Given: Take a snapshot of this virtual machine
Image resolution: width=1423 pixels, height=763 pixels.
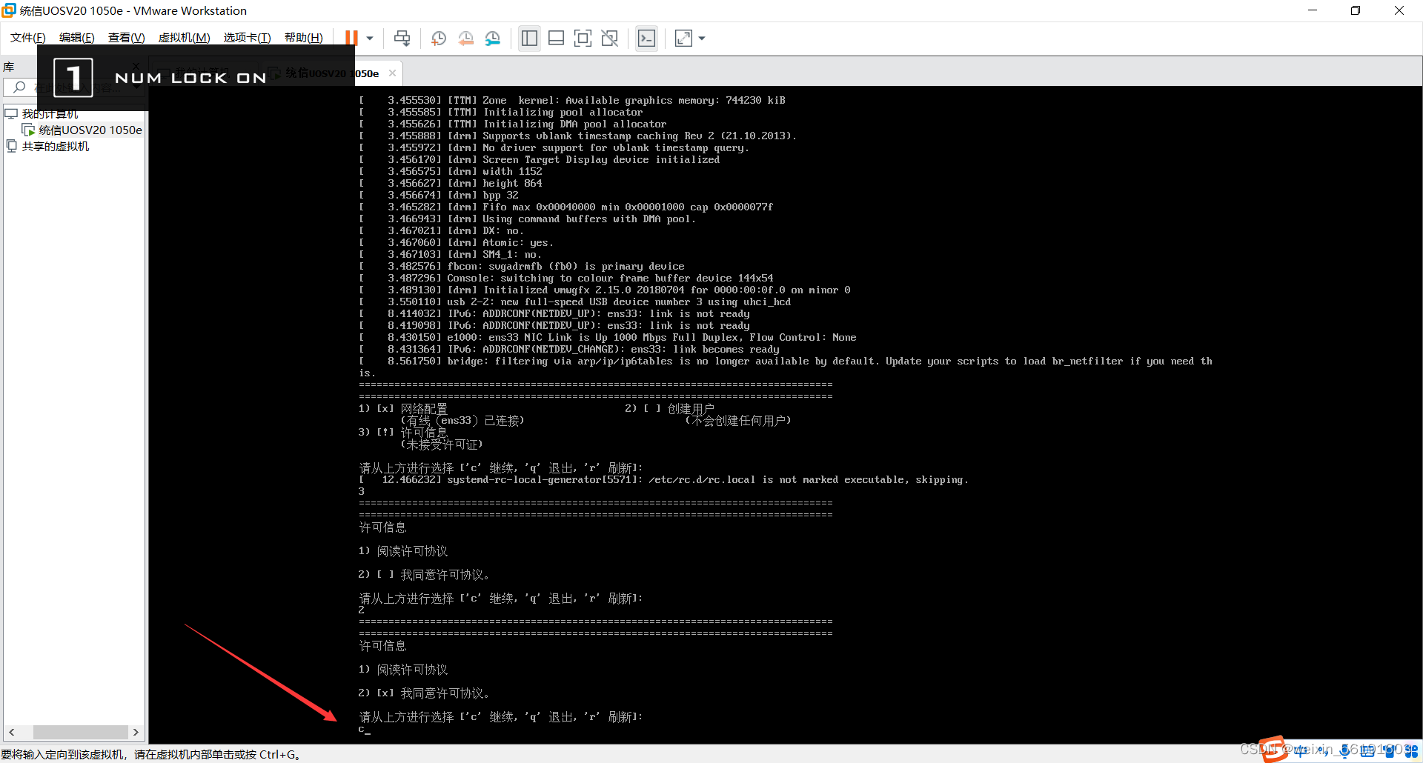Looking at the screenshot, I should click(439, 38).
